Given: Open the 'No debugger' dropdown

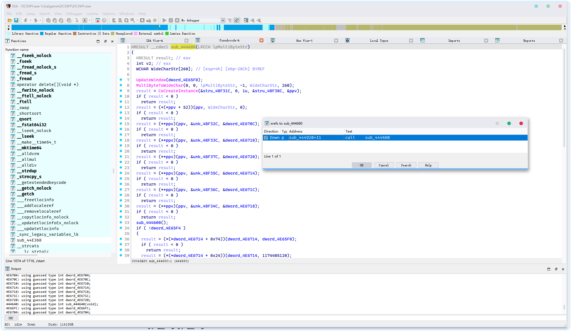Looking at the screenshot, I should [x=223, y=20].
